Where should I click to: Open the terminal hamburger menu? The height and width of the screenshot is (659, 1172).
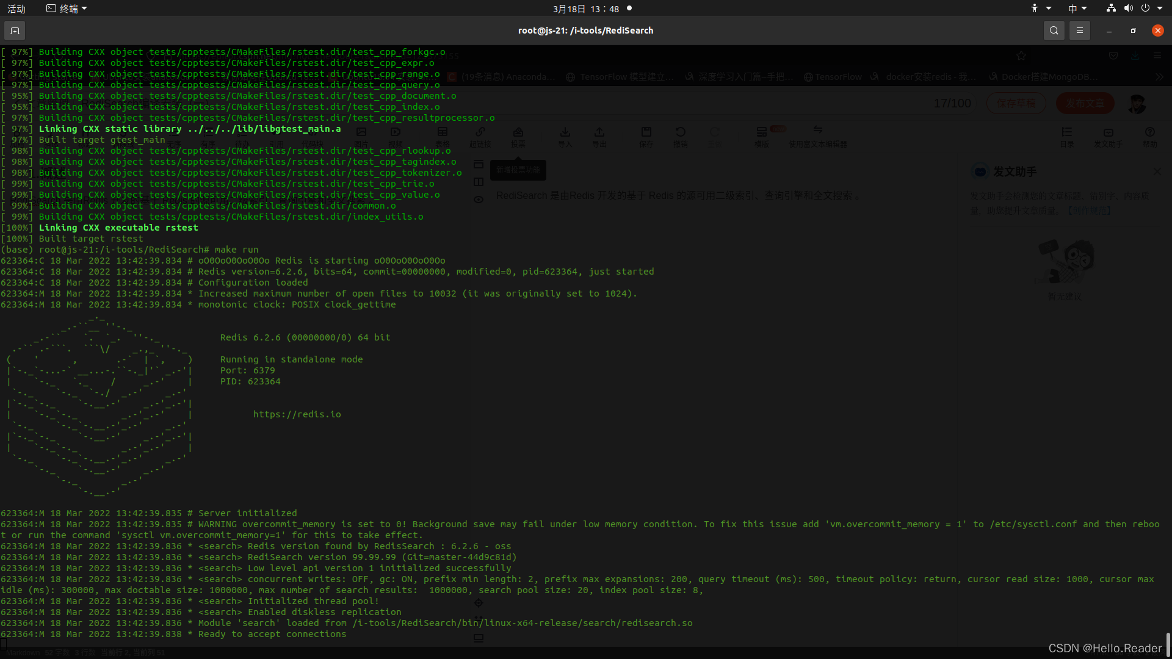tap(1079, 31)
